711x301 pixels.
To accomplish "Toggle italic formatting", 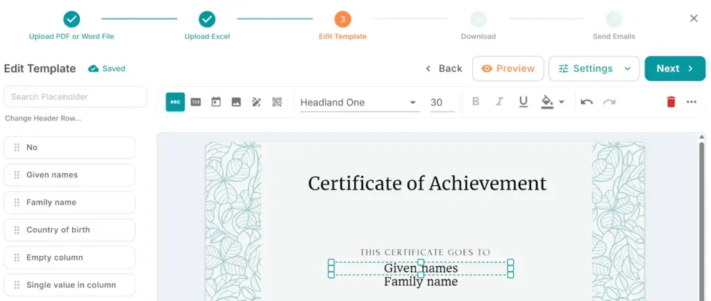I will click(x=499, y=102).
